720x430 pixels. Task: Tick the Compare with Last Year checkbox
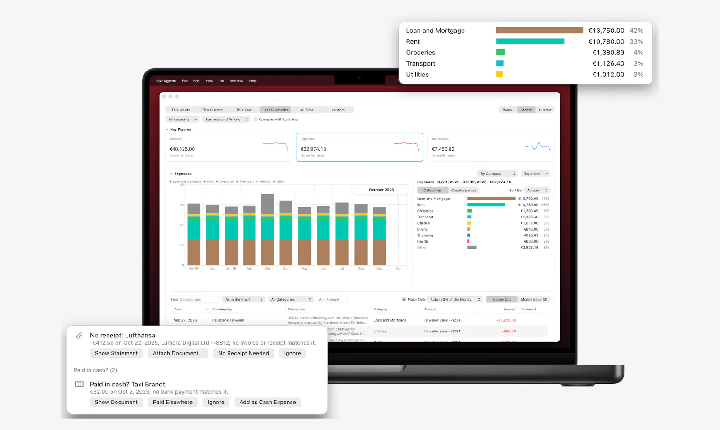256,120
